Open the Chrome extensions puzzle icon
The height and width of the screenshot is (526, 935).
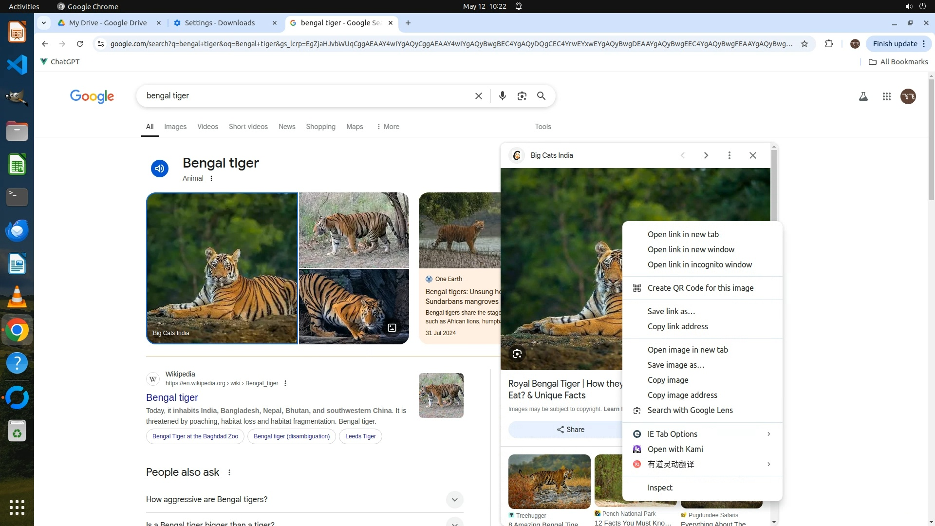point(829,44)
